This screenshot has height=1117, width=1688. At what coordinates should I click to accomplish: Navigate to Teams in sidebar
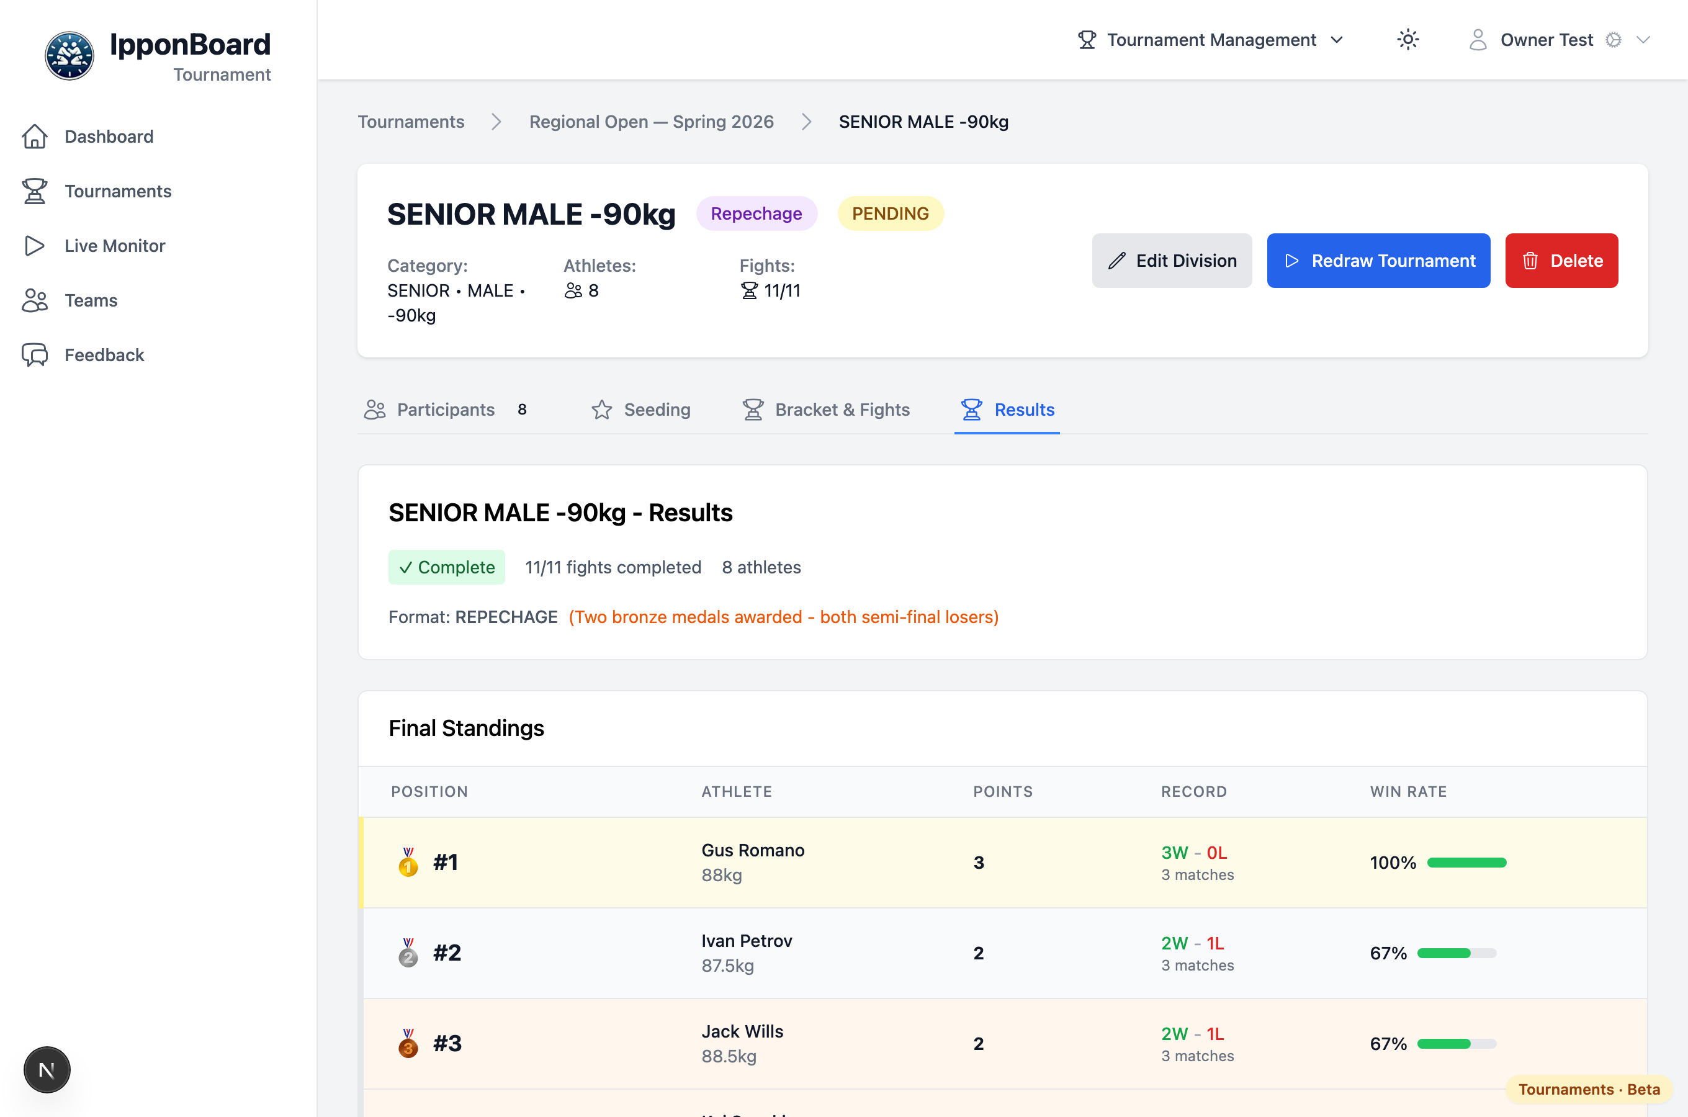coord(91,300)
